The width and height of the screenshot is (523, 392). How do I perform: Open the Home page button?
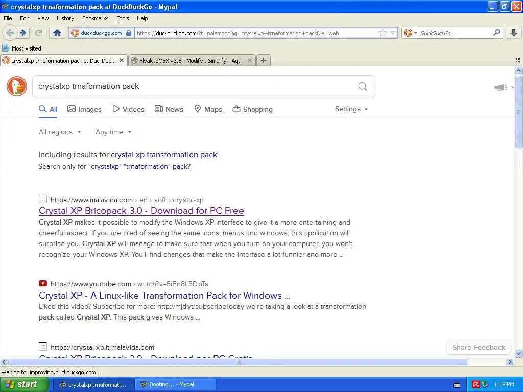tap(57, 33)
